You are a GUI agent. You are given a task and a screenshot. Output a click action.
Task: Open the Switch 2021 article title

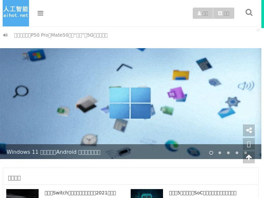pos(80,193)
